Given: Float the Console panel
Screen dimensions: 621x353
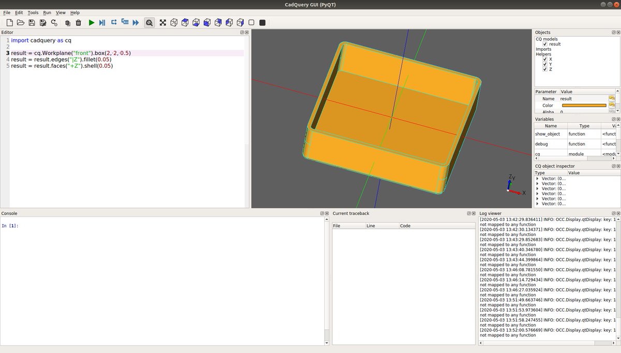Looking at the screenshot, I should [x=322, y=213].
